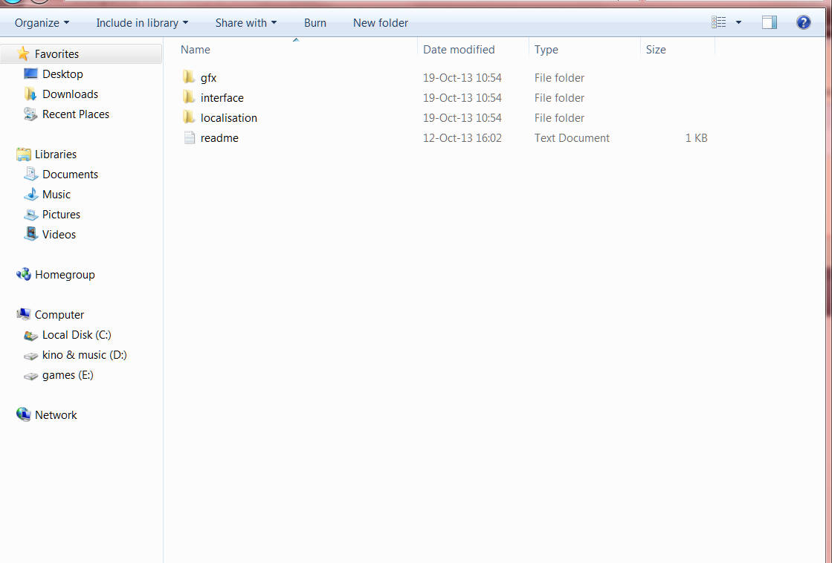Select the localisation folder
This screenshot has height=563, width=832.
(229, 118)
